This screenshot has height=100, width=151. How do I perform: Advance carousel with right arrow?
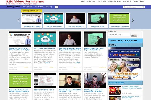(x=133, y=20)
